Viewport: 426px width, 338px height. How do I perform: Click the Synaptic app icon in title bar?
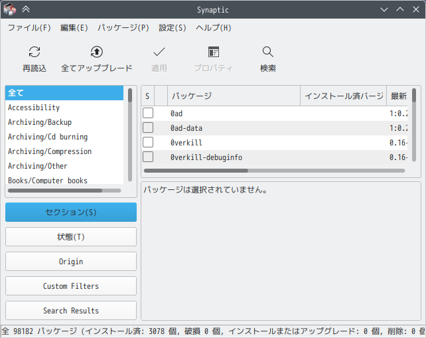pyautogui.click(x=10, y=9)
